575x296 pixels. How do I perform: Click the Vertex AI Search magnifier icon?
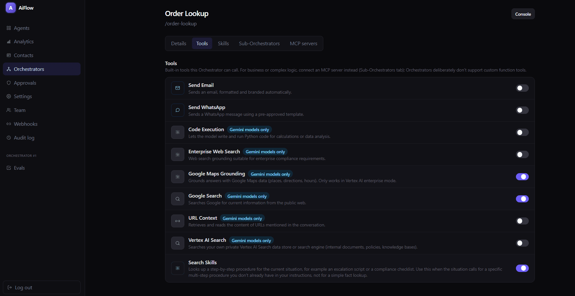tap(178, 243)
